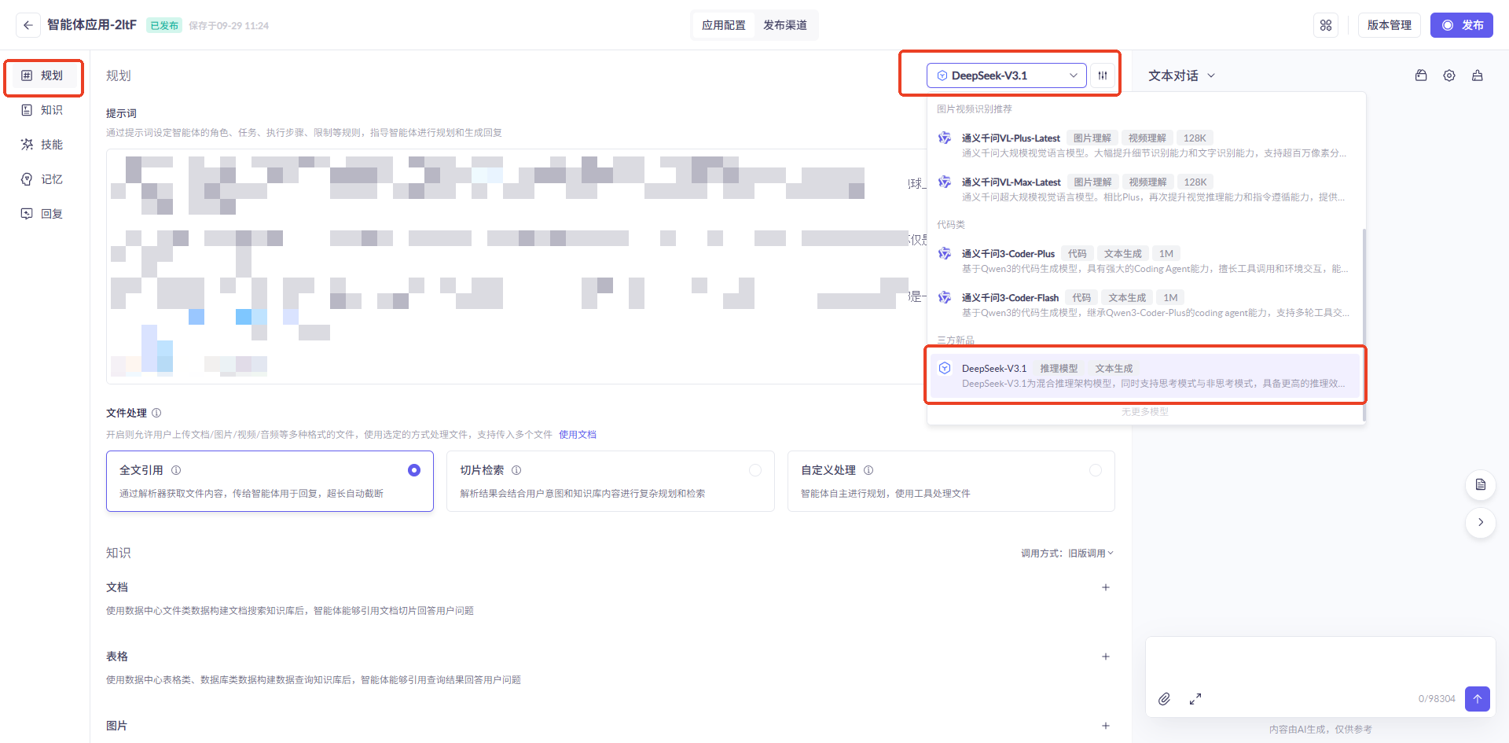Switch to the 发布渠道 tab
The image size is (1509, 743).
click(x=785, y=25)
